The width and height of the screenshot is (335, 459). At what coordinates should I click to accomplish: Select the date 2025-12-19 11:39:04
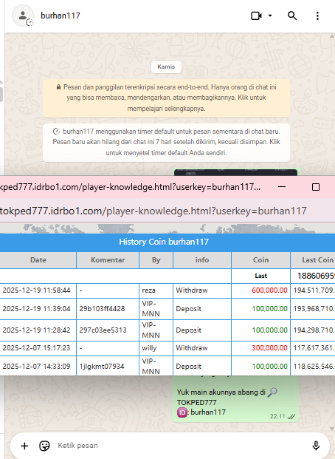(37, 309)
